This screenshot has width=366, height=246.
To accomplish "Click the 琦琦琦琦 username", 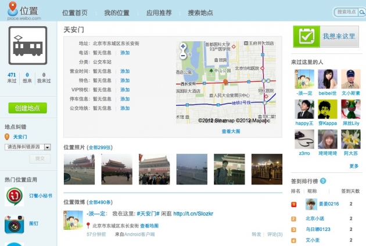I will [328, 153].
